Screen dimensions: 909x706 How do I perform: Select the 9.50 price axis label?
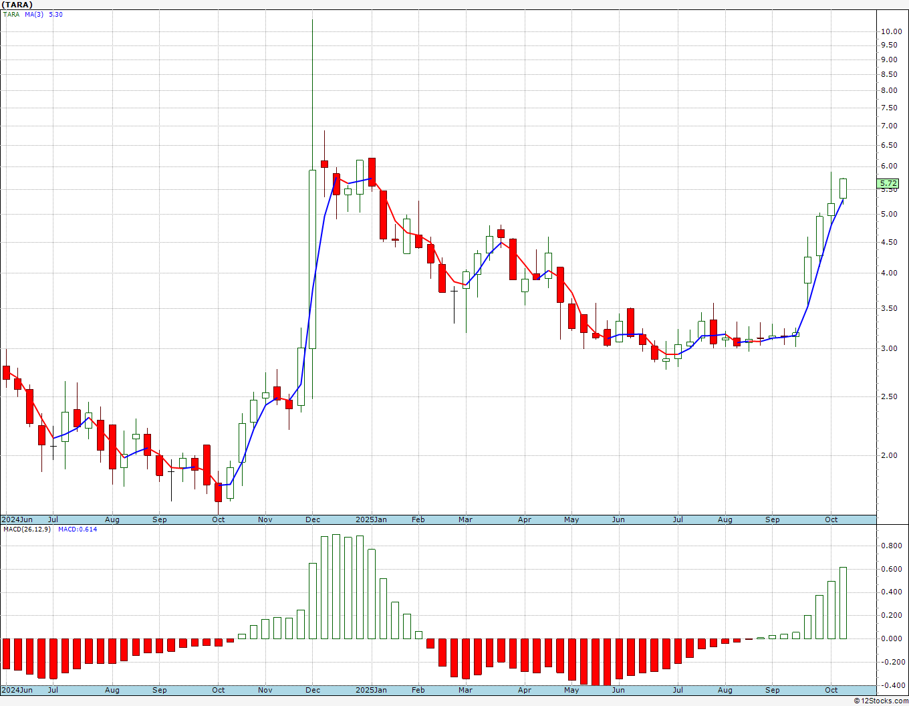pyautogui.click(x=889, y=45)
